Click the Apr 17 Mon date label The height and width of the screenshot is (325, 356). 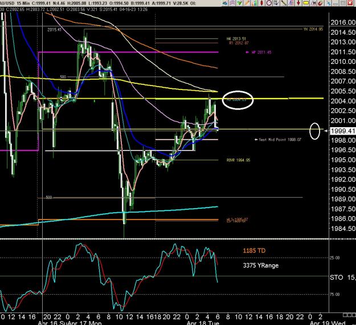[84, 323]
